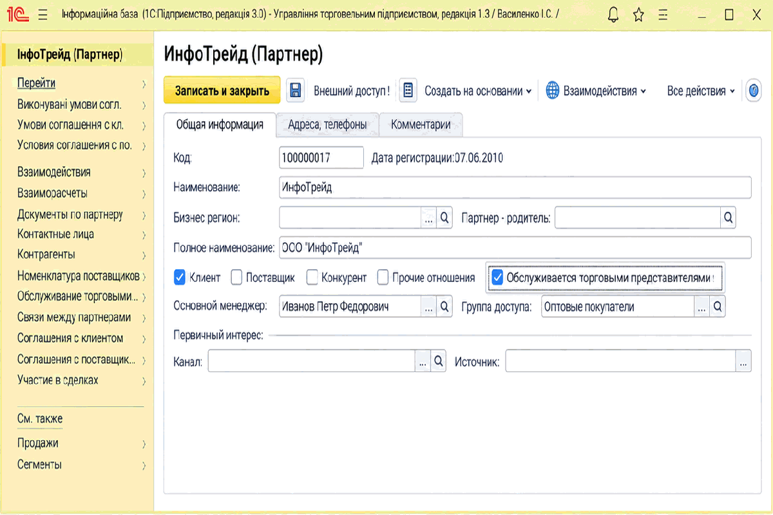Open Документы по партнеру section
773x515 pixels.
click(x=81, y=215)
